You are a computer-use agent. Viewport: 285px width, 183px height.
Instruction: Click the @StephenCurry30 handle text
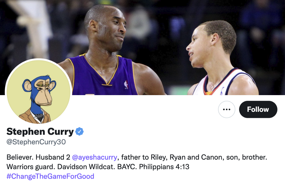(36, 142)
